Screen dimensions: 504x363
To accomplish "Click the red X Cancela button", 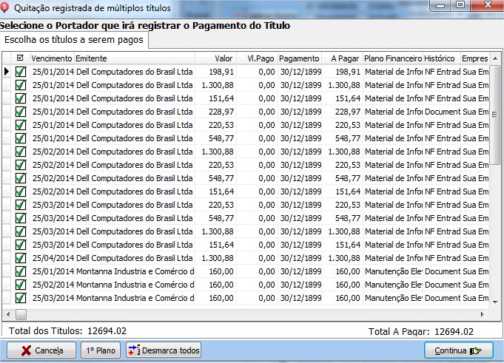I will (41, 350).
